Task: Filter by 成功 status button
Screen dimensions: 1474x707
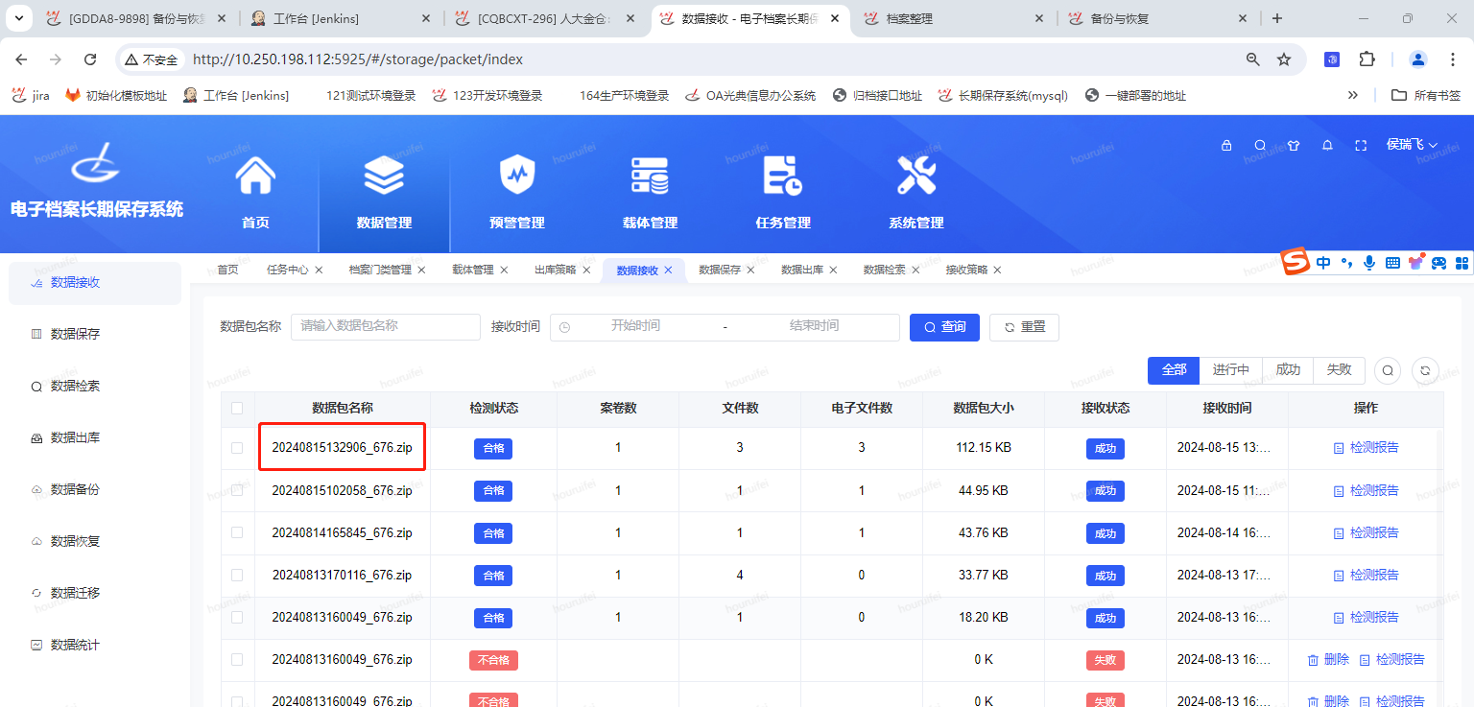Action: pyautogui.click(x=1288, y=370)
